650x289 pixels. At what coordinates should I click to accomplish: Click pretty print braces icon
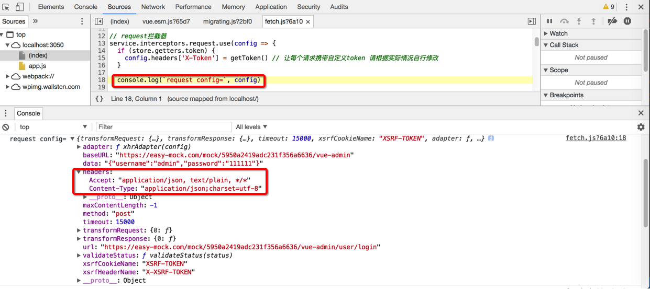(100, 99)
